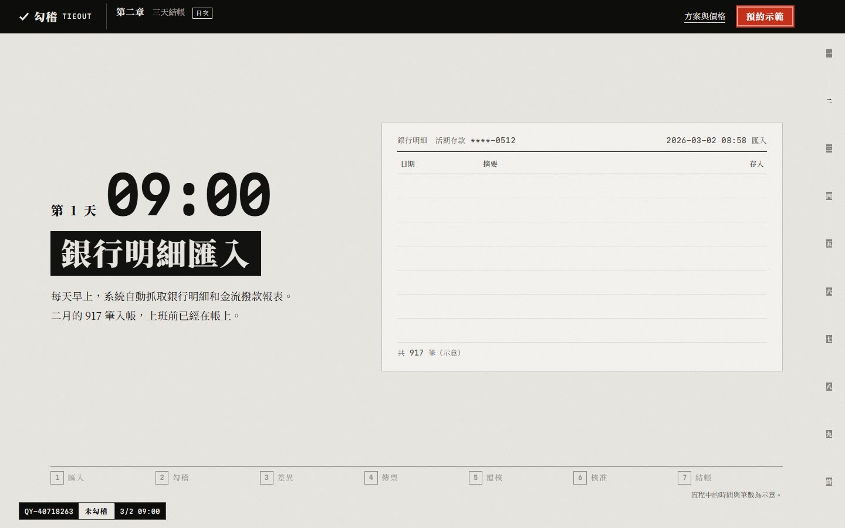Image resolution: width=845 pixels, height=528 pixels.
Task: Click the 3/2 09:00 timestamp tag
Action: click(140, 511)
